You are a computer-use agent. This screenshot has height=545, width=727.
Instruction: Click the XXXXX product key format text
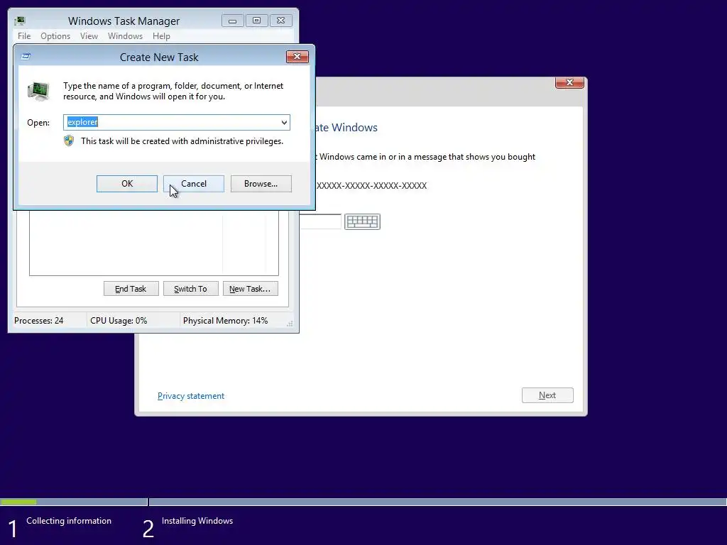(371, 185)
